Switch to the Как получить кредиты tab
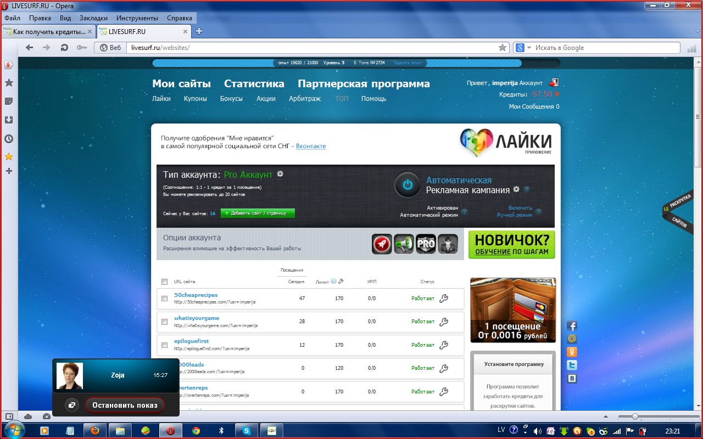Viewport: 703px width, 439px height. [48, 31]
